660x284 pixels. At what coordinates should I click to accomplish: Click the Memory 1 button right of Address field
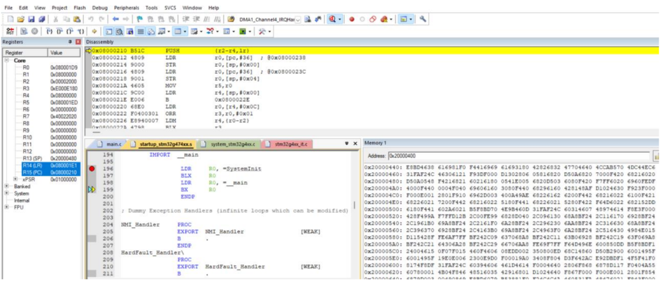pyautogui.click(x=656, y=157)
